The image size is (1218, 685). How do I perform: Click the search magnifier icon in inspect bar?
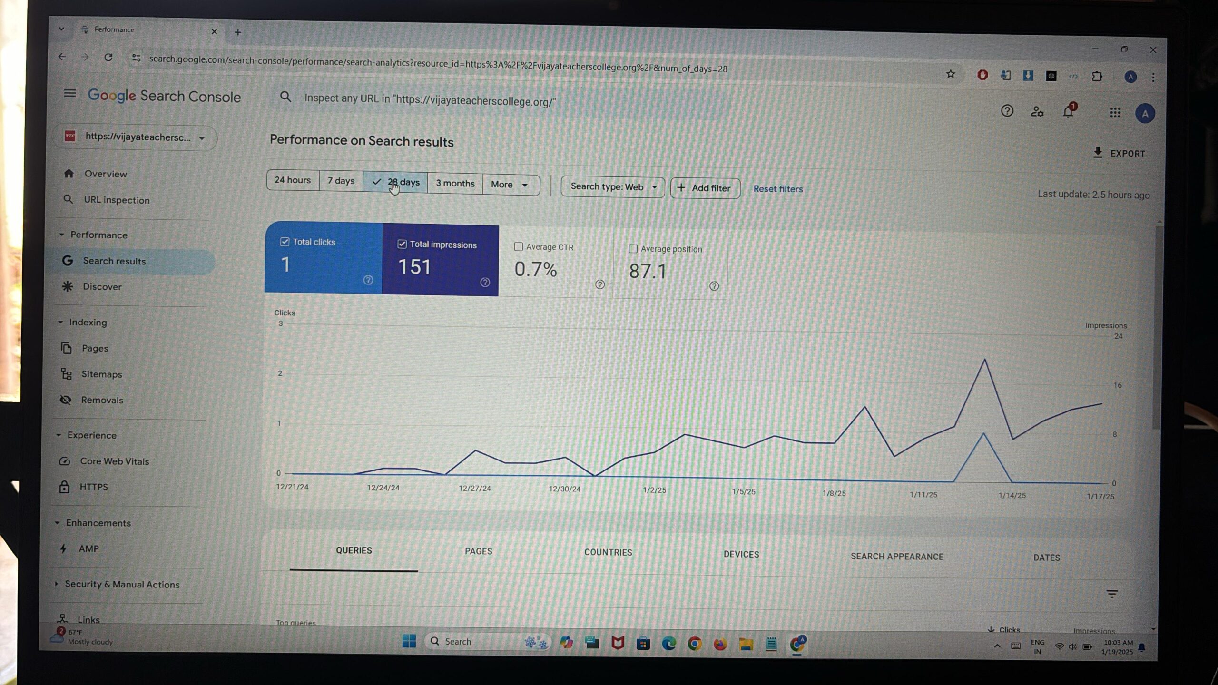(x=285, y=97)
